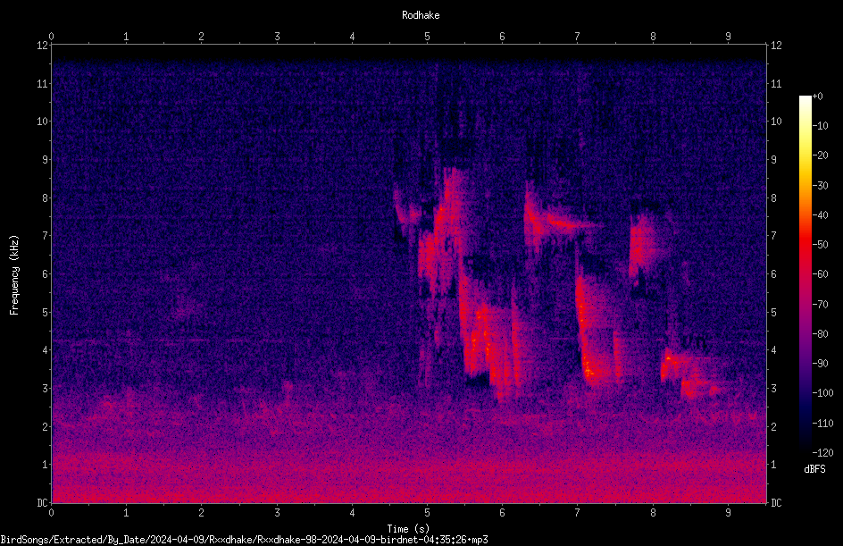Click the 12 kHz label on left axis
Image resolution: width=843 pixels, height=546 pixels.
pos(42,46)
